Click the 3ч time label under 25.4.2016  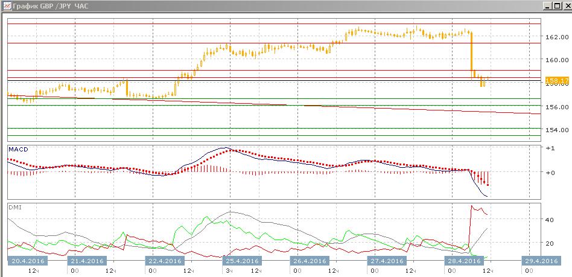coord(229,271)
